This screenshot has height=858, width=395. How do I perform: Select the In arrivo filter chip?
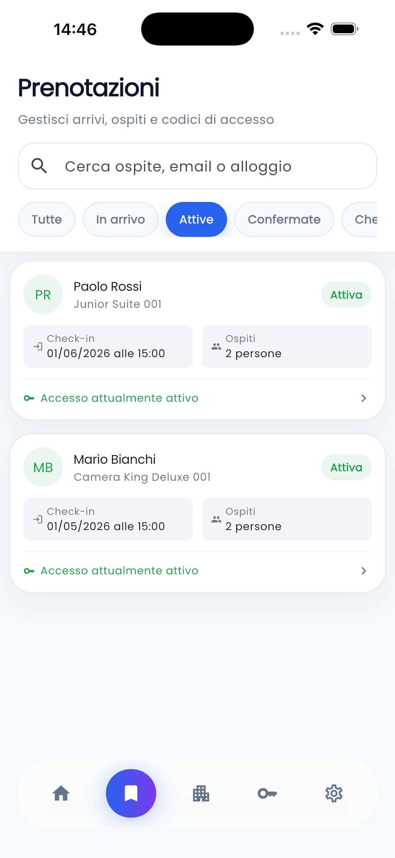point(121,220)
